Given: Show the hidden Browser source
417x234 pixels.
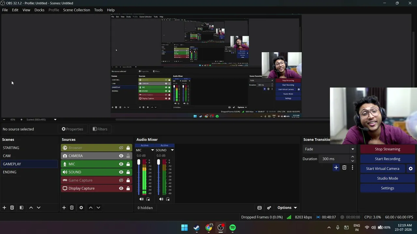Looking at the screenshot, I should (121, 148).
